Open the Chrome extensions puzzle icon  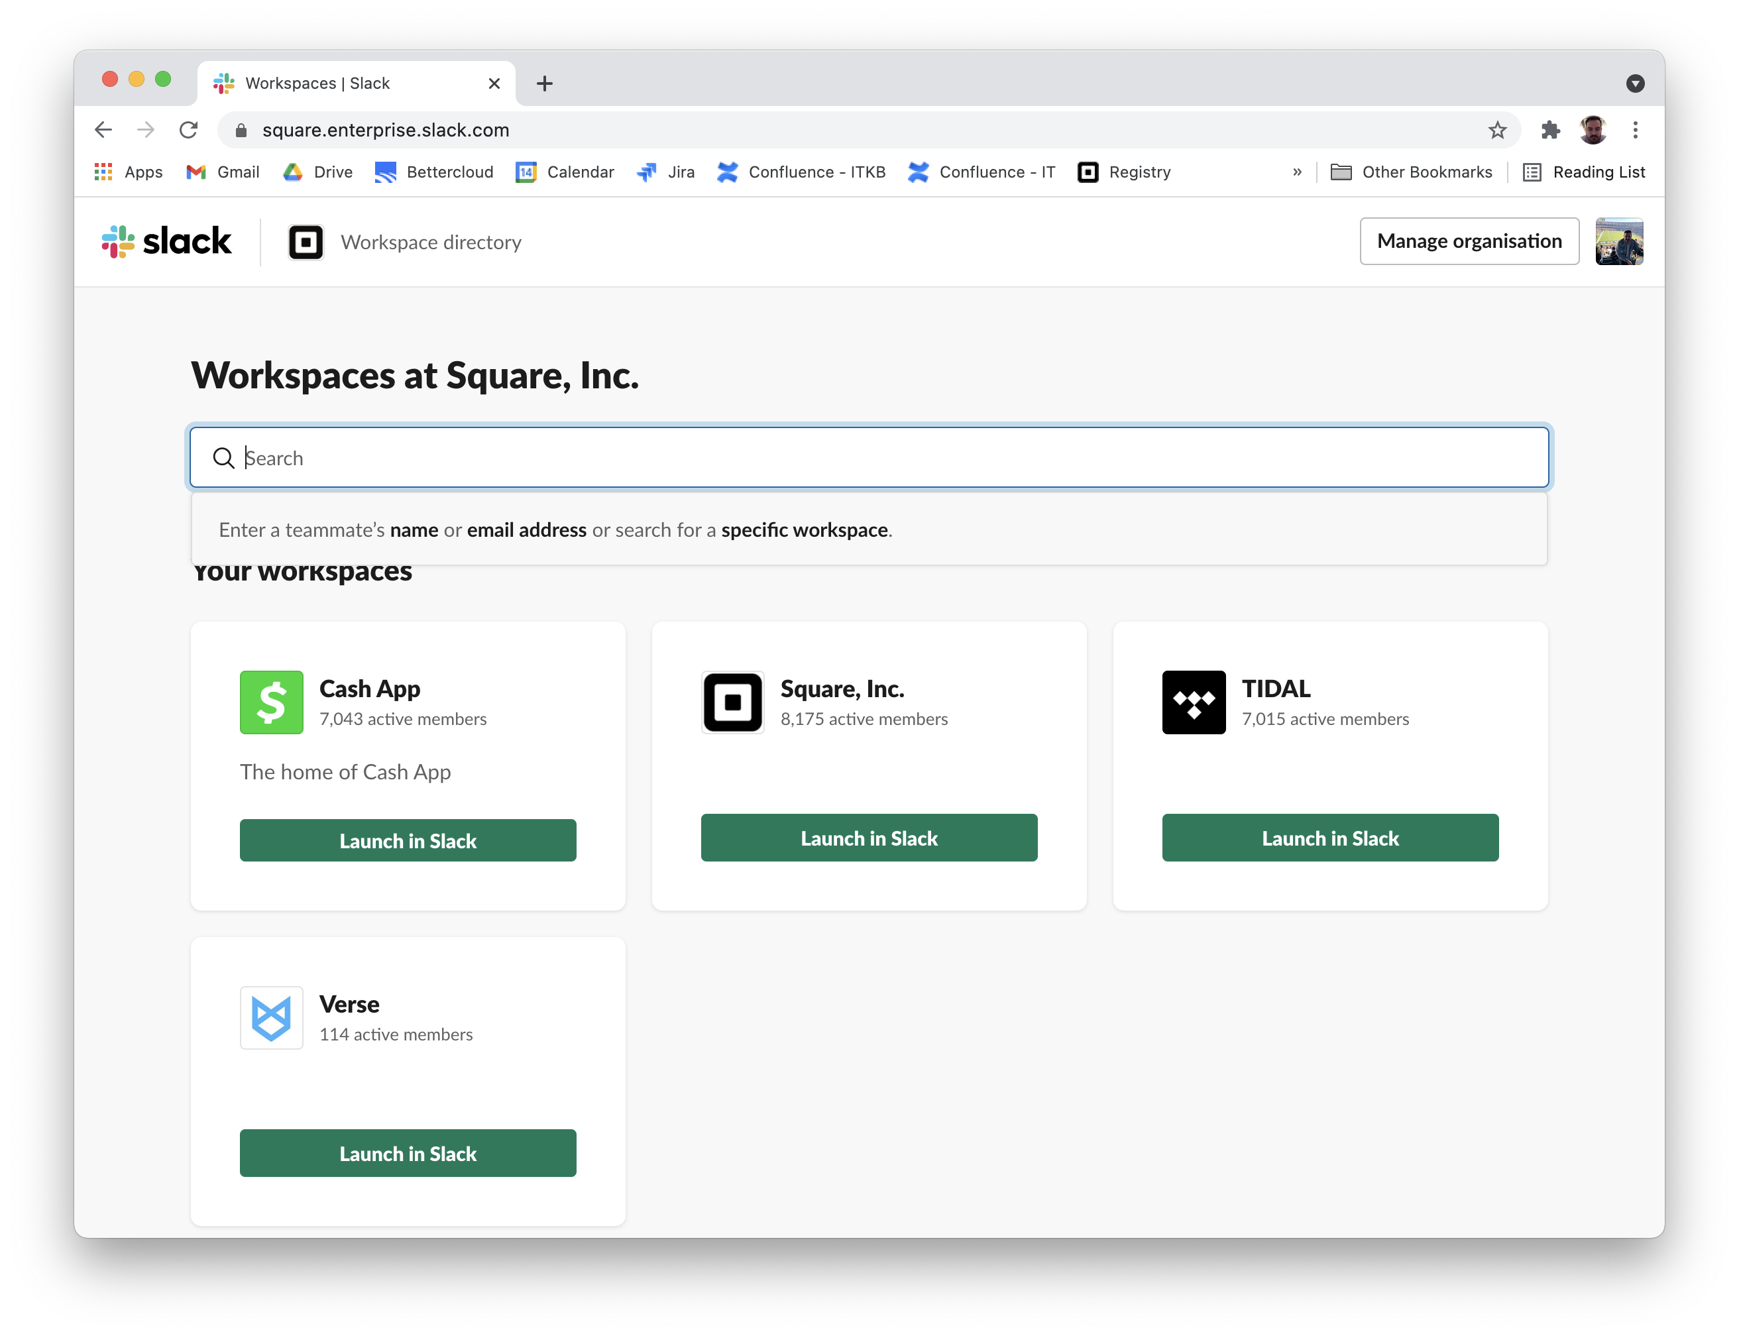click(1549, 130)
